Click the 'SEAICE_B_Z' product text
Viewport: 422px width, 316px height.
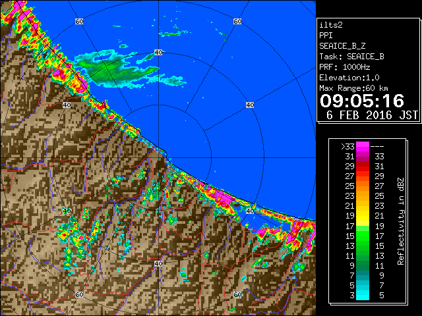342,46
